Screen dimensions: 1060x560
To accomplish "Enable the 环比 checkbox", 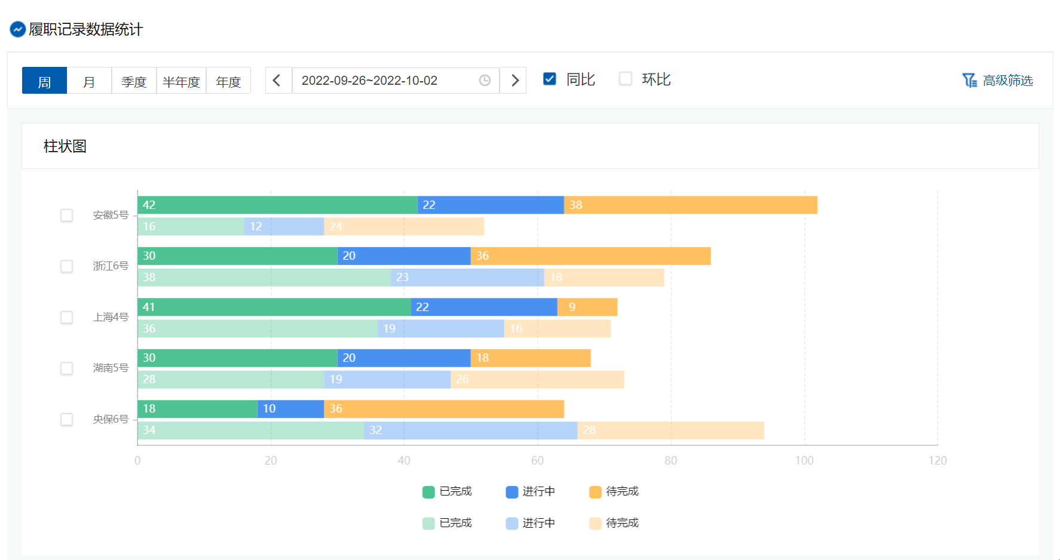I will (625, 79).
